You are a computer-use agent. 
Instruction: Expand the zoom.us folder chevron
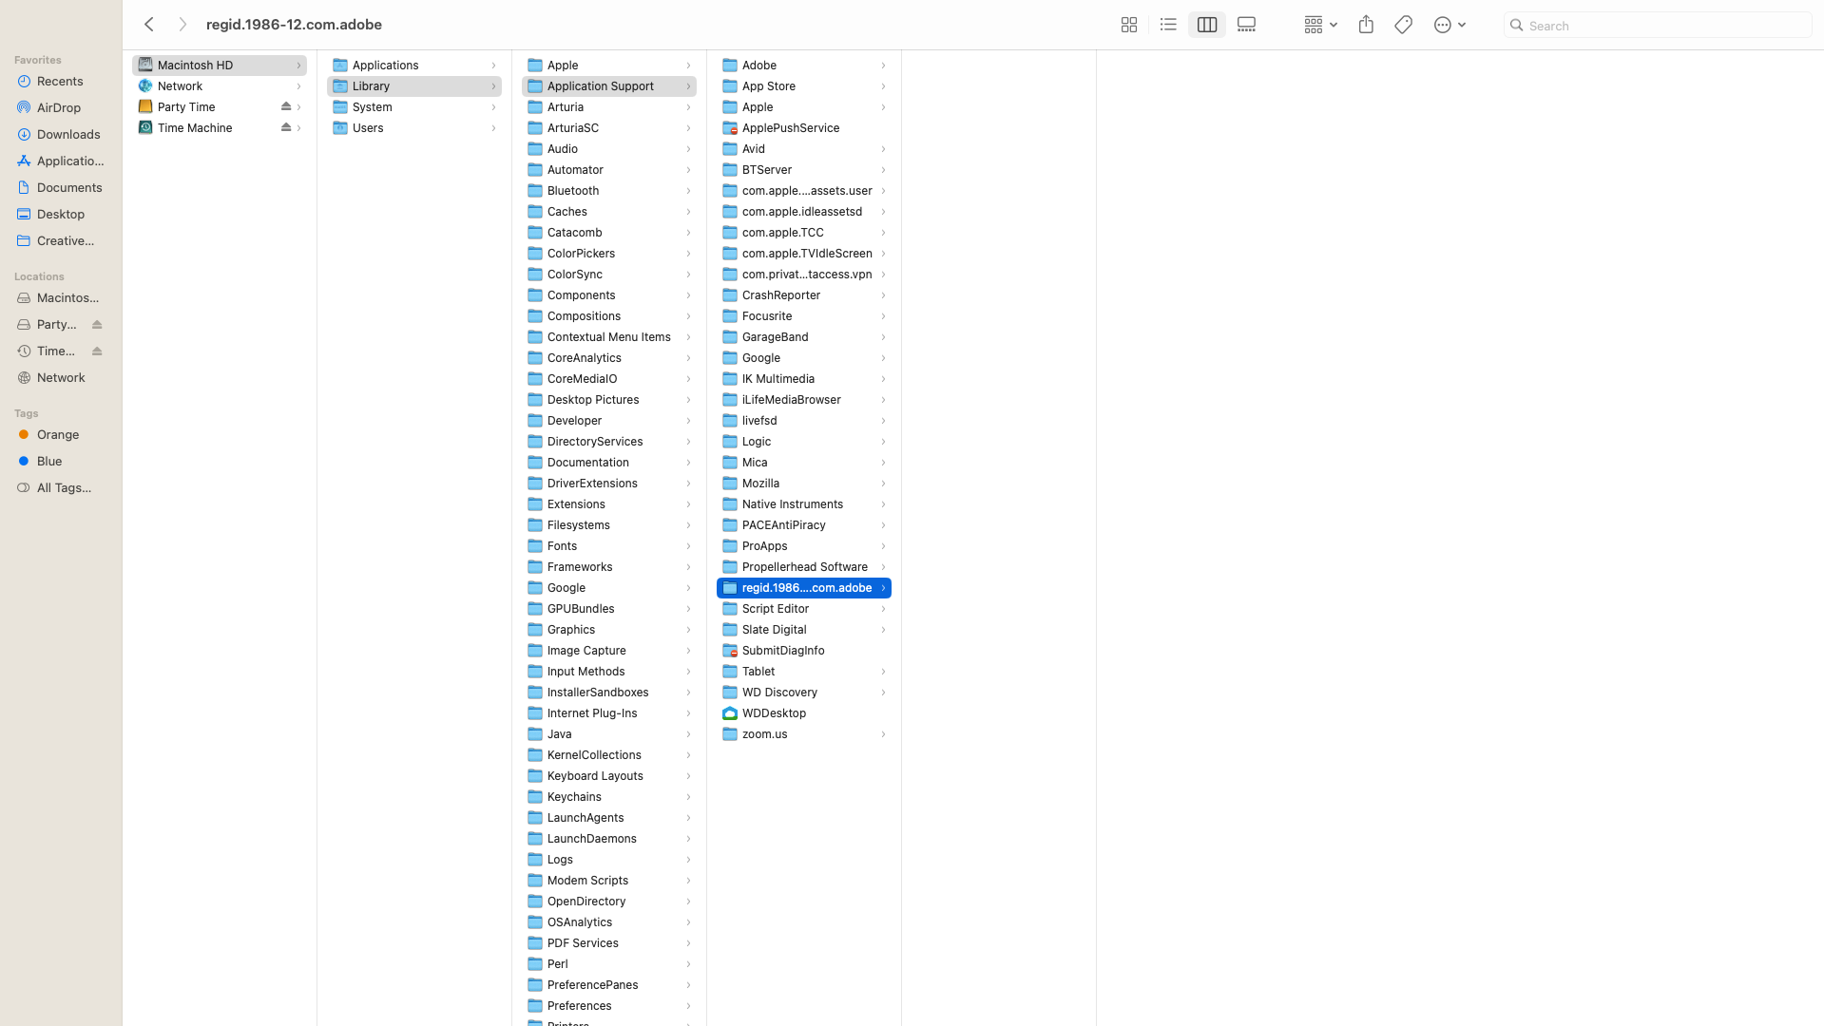pyautogui.click(x=883, y=734)
